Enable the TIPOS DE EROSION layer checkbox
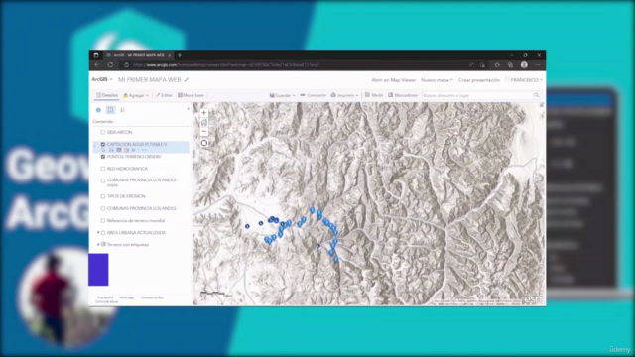 point(103,196)
